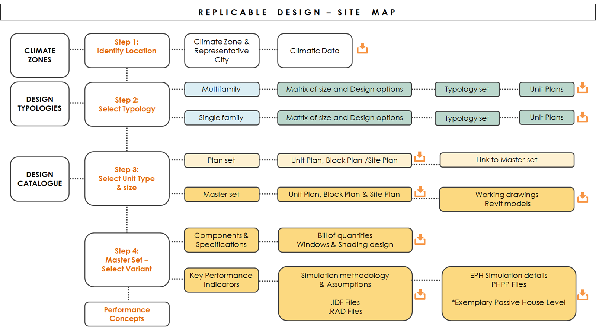
Task: Open the Climate Zones section
Action: tap(40, 55)
